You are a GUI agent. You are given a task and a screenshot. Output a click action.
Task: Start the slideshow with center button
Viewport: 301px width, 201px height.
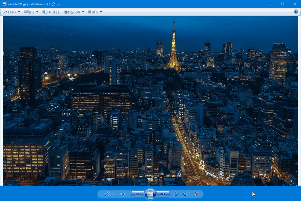tap(150, 194)
